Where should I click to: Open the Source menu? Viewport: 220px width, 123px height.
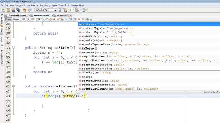click(x=27, y=5)
